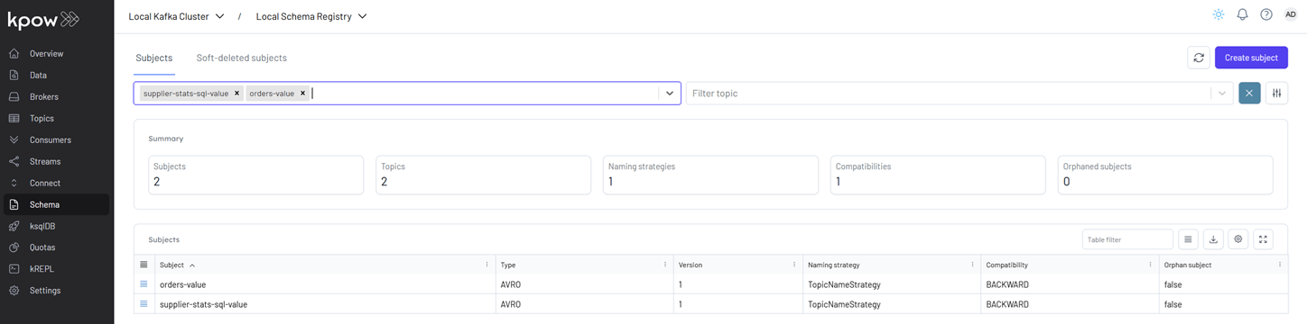
Task: Open table settings gear icon
Action: click(x=1238, y=239)
